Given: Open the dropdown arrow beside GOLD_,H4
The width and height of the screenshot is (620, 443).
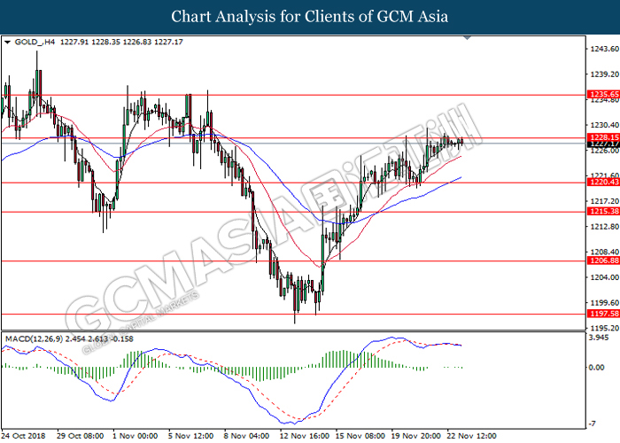Looking at the screenshot, I should [x=7, y=42].
